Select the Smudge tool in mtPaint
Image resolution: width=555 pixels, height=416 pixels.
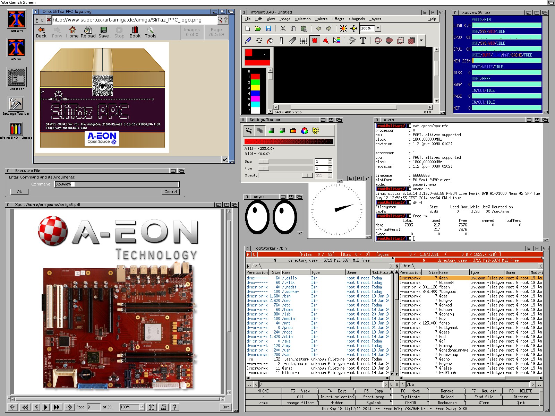[x=292, y=41]
